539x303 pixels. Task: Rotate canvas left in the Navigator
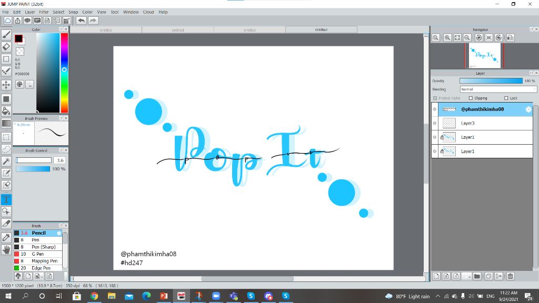(x=479, y=38)
